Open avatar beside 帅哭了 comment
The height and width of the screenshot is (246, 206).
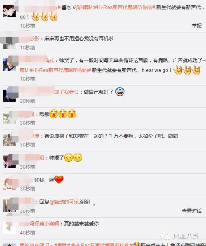point(9,65)
